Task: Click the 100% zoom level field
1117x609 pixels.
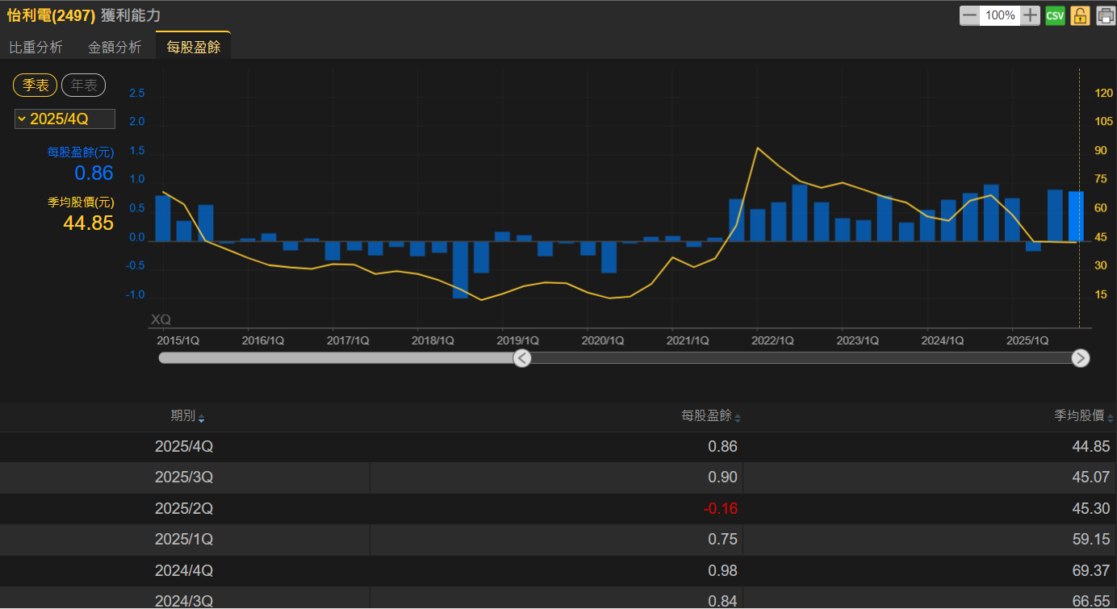Action: click(999, 15)
